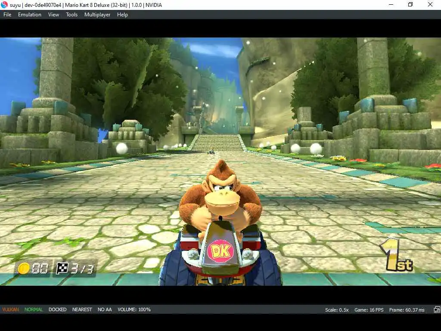Open the File menu

(7, 15)
